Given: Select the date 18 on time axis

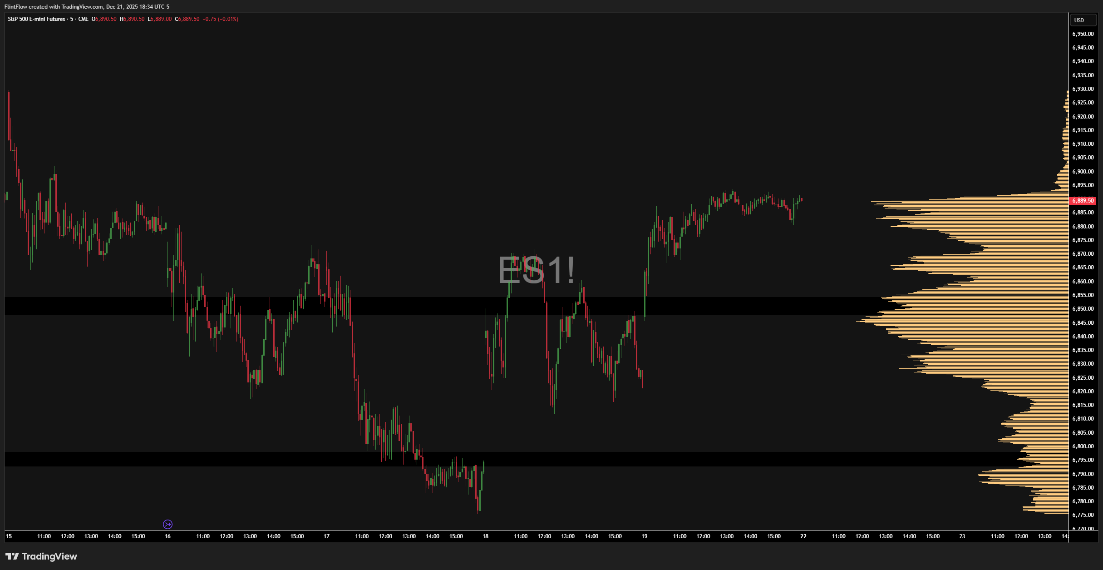Looking at the screenshot, I should pos(485,536).
